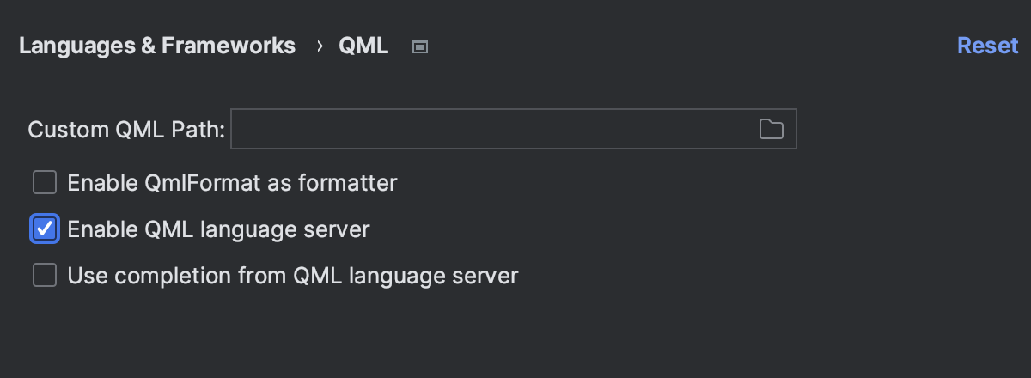Screen dimensions: 1031x378
Task: Click 'Use completion from QML language server' text
Action: 293,276
